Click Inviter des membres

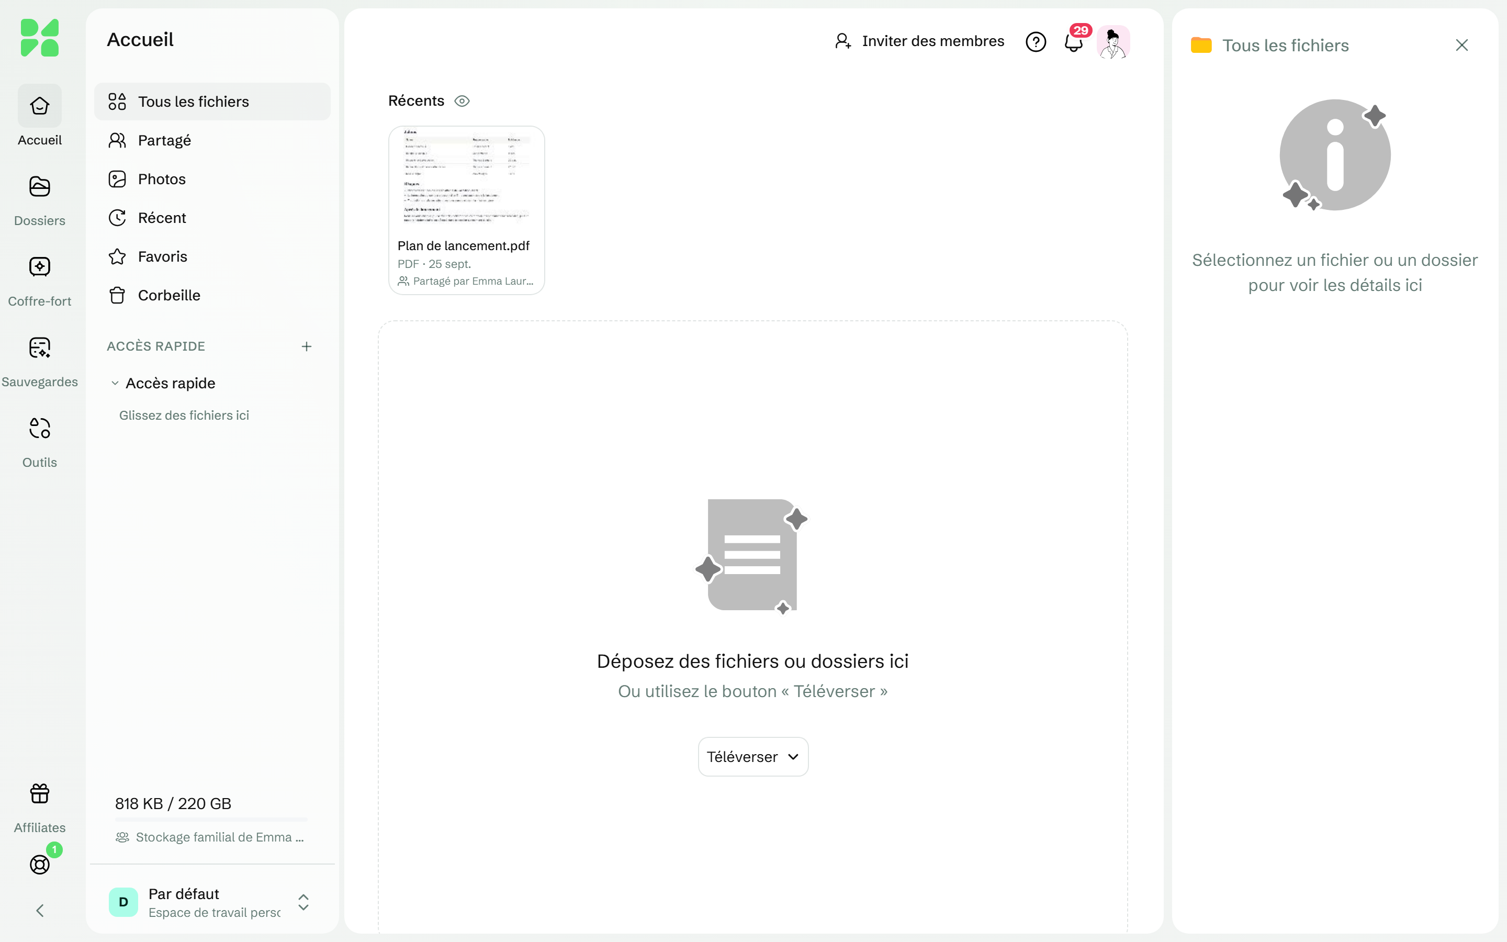pos(919,41)
